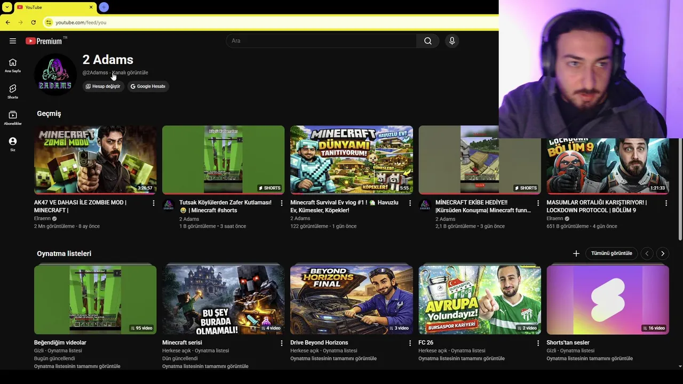Open Minecraft Dünyamı Tanıtıyorum thumbnail
The height and width of the screenshot is (384, 683).
point(352,159)
